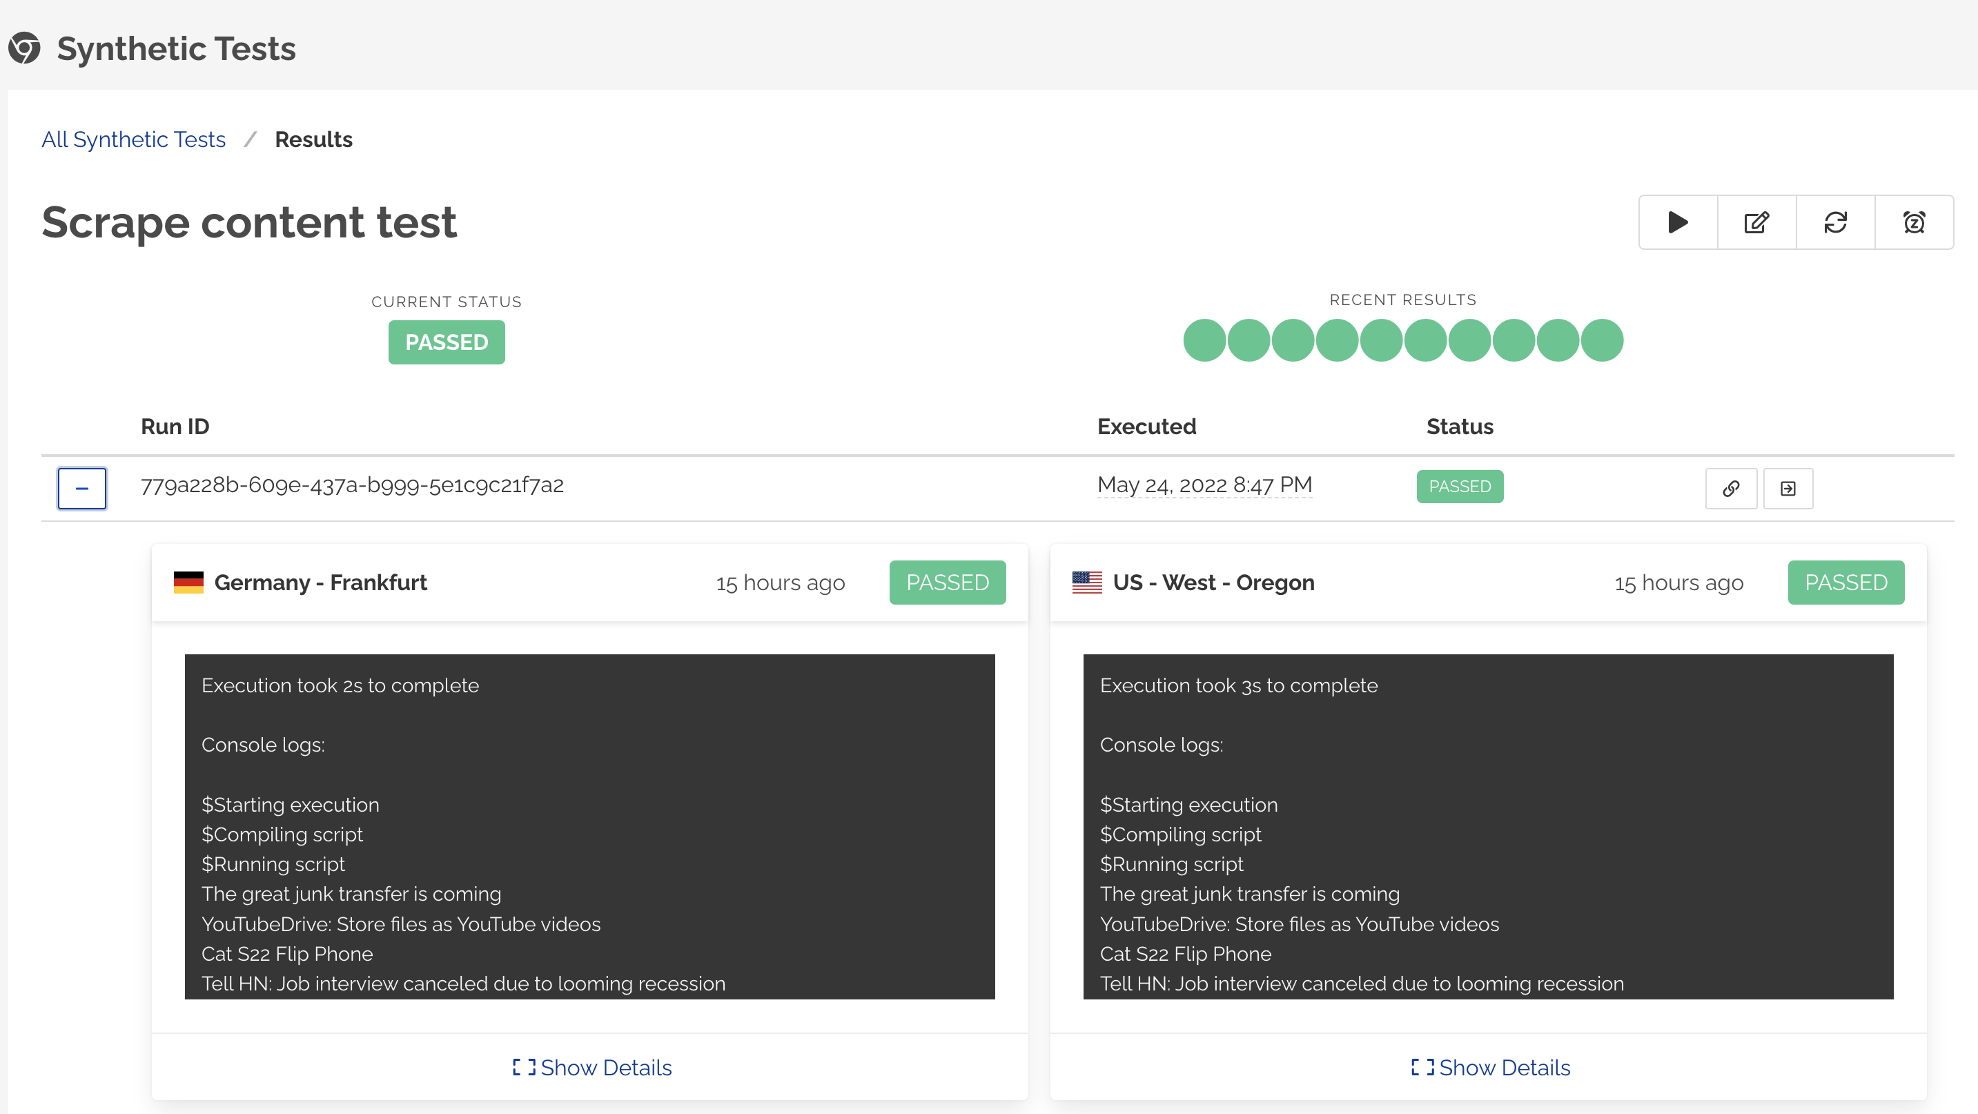This screenshot has height=1114, width=1978.
Task: Click the PASSED badge for Germany - Frankfurt
Action: pos(948,582)
